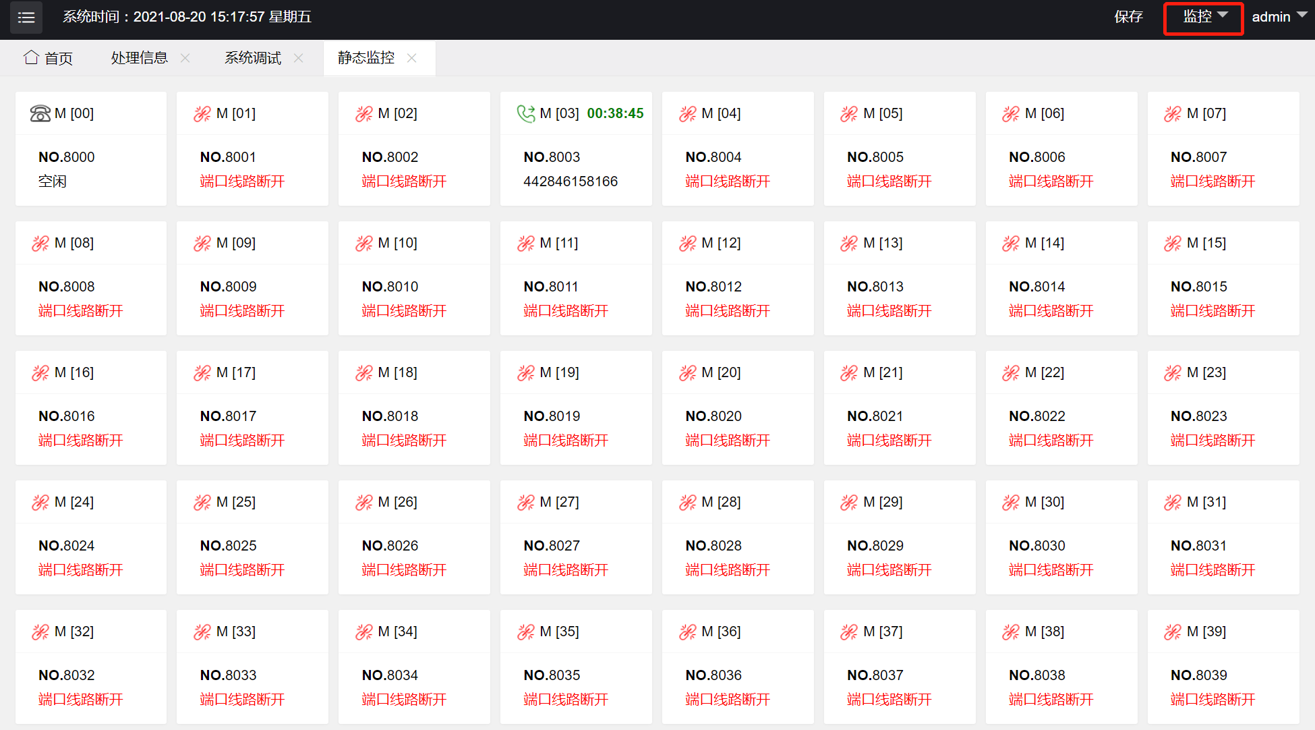
Task: Close the 系统调试 tab
Action: pos(298,58)
